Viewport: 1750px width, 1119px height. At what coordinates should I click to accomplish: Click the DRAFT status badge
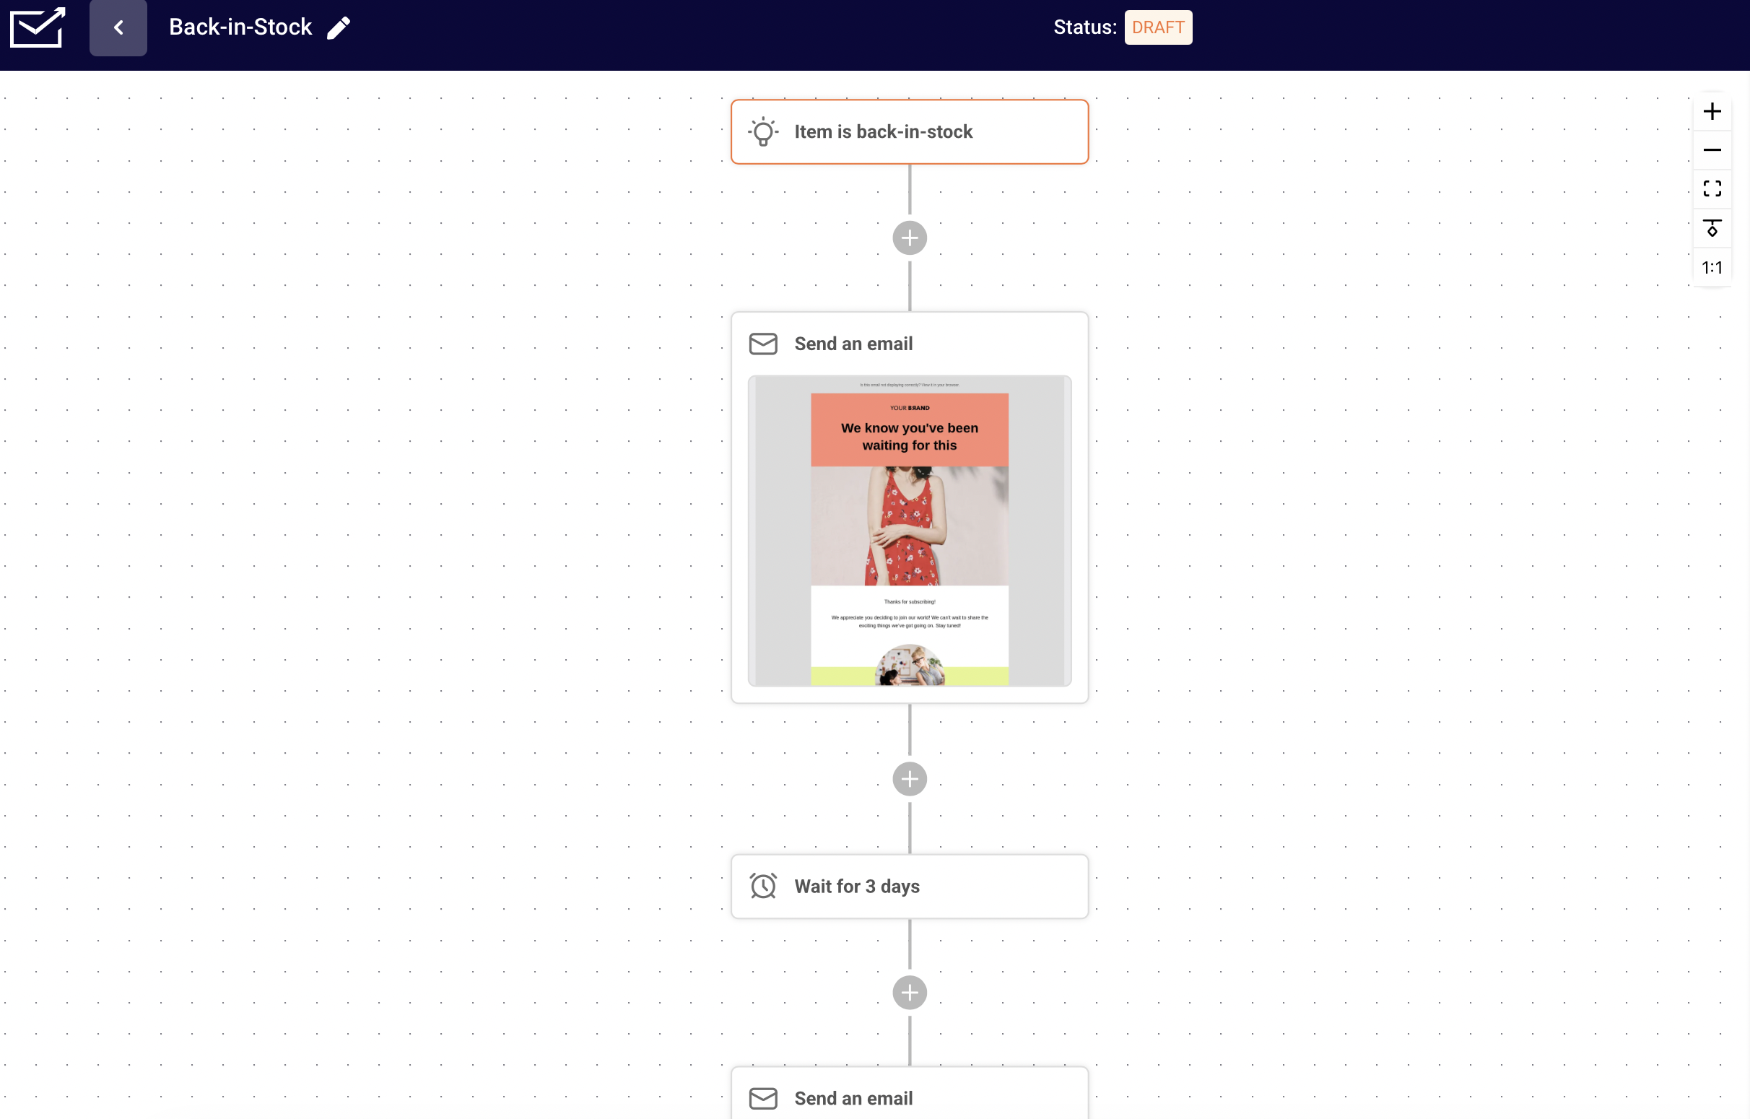point(1158,27)
